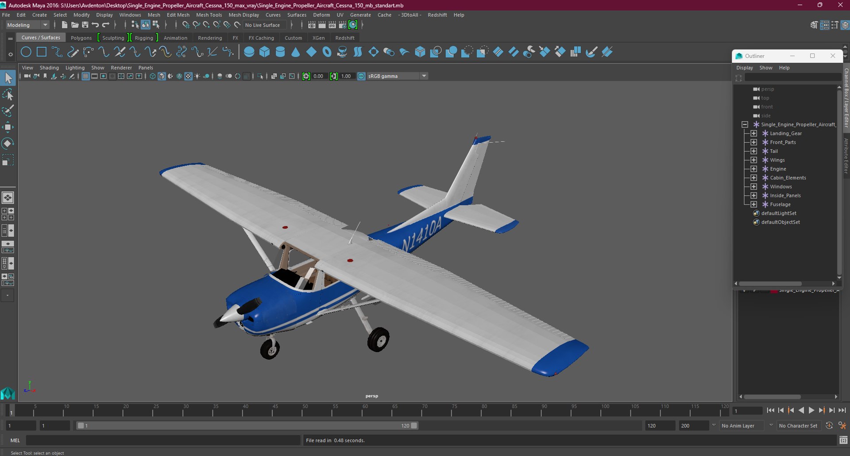Expand the Wings node in Outliner
This screenshot has height=456, width=850.
coord(754,160)
